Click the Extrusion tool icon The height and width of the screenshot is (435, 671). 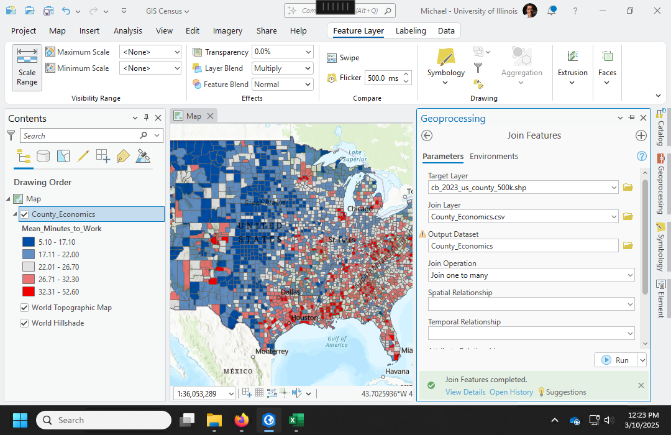(573, 56)
